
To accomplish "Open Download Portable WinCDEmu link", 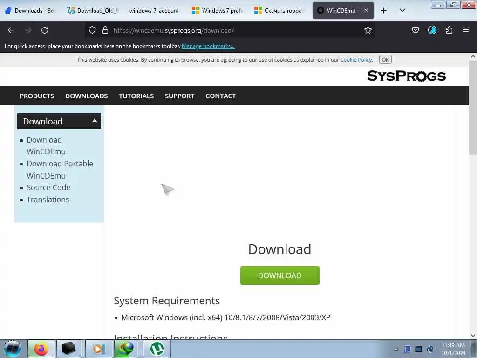I will point(60,170).
